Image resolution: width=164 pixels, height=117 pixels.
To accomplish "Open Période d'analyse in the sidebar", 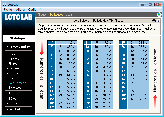I will point(19,46).
